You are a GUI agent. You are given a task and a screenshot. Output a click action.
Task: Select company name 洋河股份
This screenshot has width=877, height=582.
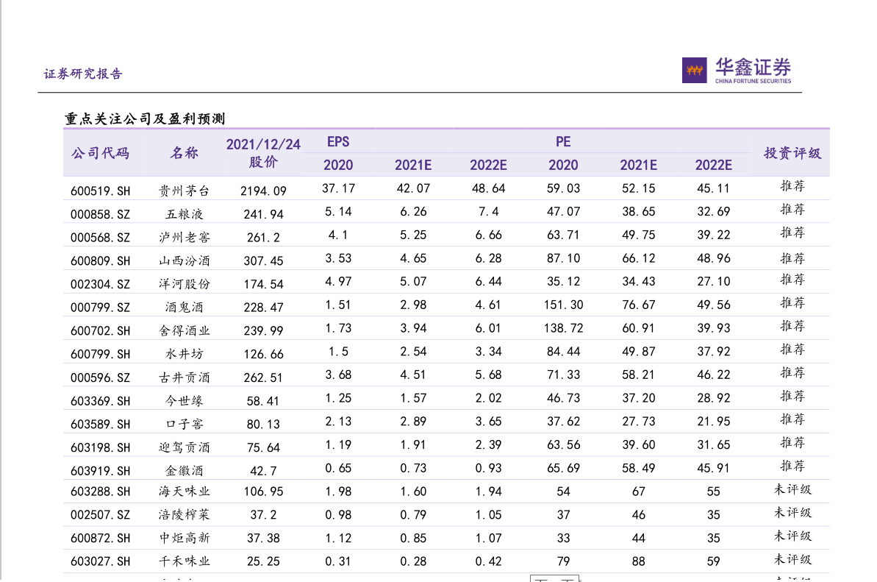point(184,284)
